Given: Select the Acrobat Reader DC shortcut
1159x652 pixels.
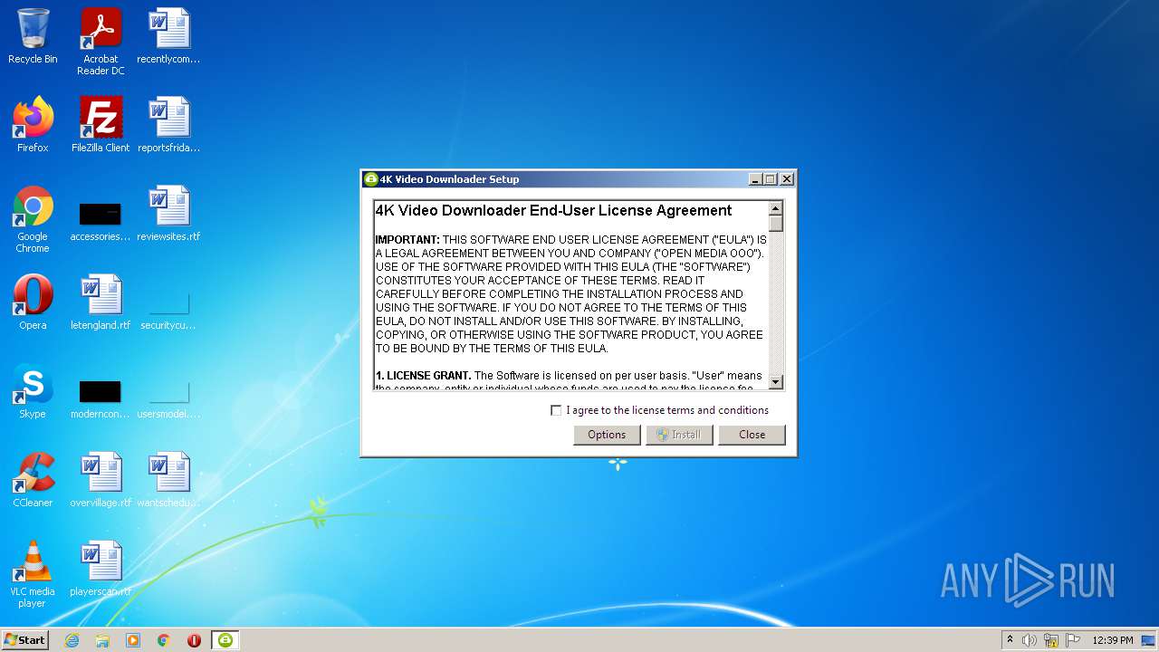Looking at the screenshot, I should 101,42.
